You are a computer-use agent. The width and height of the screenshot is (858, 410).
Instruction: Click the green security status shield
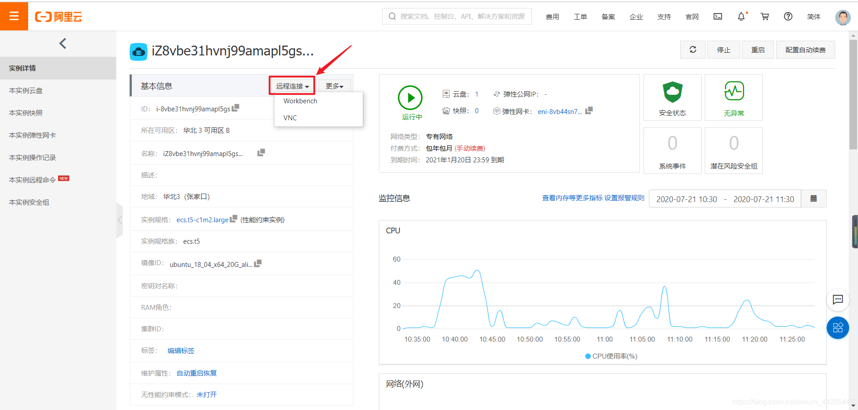(x=673, y=92)
